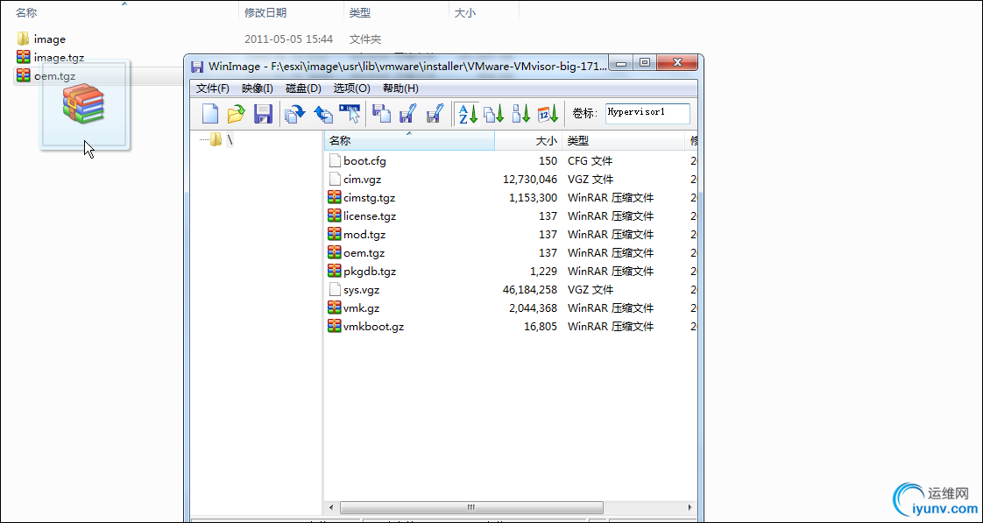
Task: Create a new image with the blank page icon
Action: point(210,114)
